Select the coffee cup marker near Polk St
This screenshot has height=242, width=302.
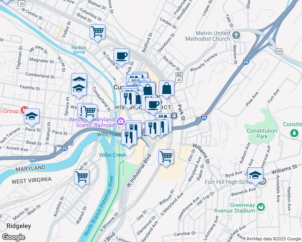[x=121, y=56]
